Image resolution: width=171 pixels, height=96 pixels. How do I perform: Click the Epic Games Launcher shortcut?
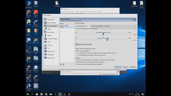[x=29, y=69]
